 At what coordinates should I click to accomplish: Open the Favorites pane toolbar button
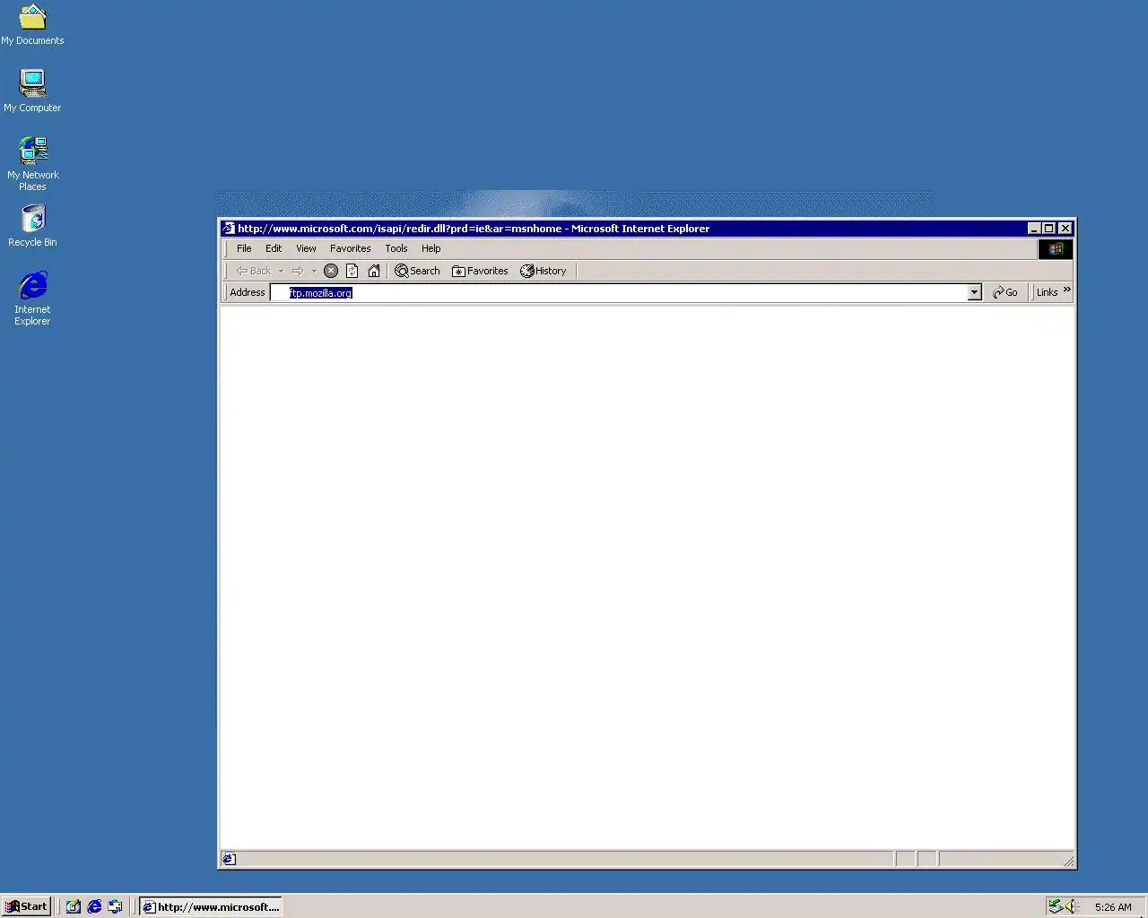[480, 271]
